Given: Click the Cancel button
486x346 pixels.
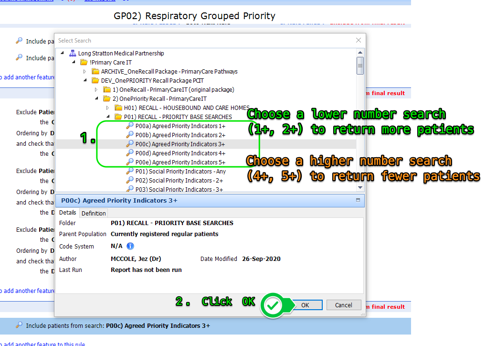Looking at the screenshot, I should (x=344, y=305).
